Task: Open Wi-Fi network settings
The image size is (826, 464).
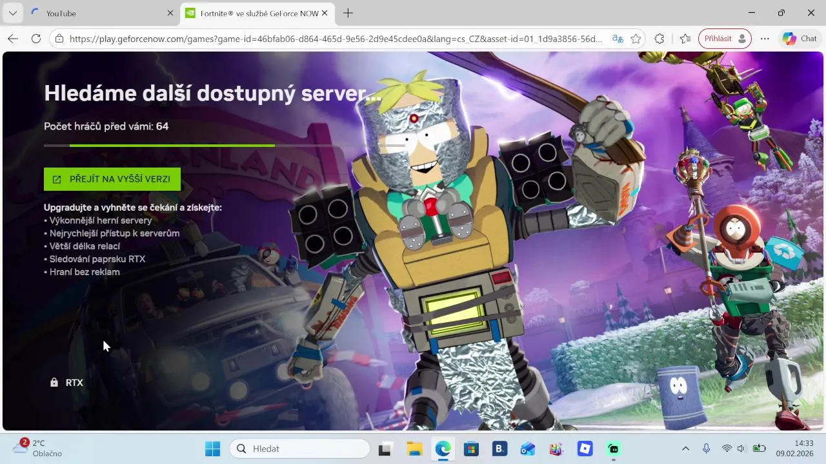Action: tap(727, 449)
